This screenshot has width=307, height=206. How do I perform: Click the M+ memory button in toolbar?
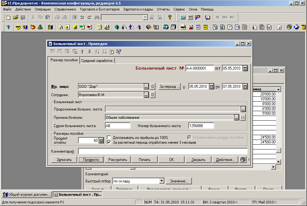(224, 17)
